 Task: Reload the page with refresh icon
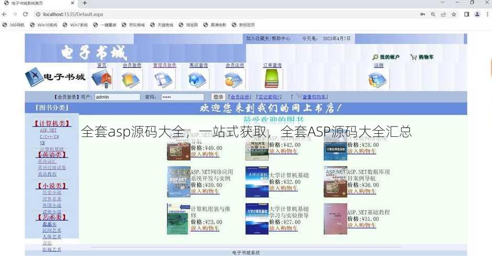pos(26,14)
